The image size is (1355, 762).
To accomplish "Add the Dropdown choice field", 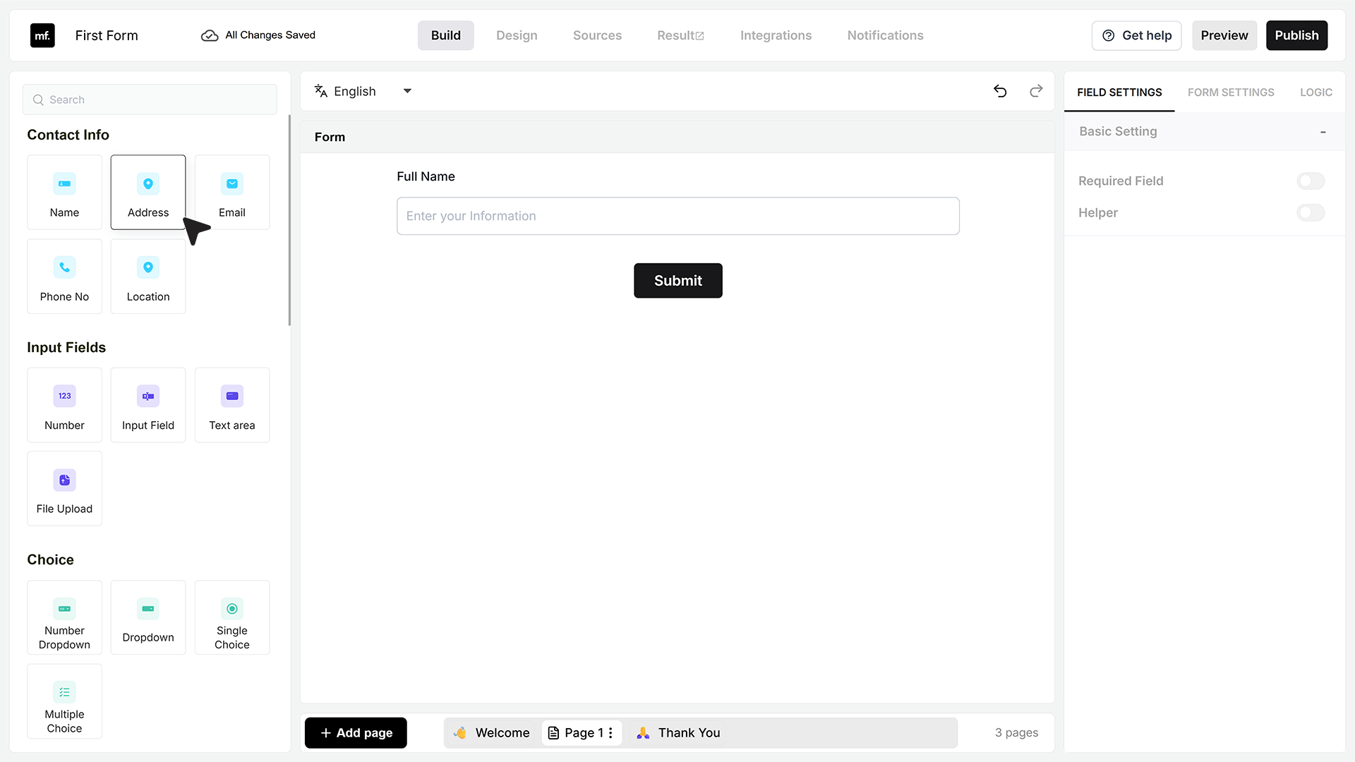I will (148, 617).
